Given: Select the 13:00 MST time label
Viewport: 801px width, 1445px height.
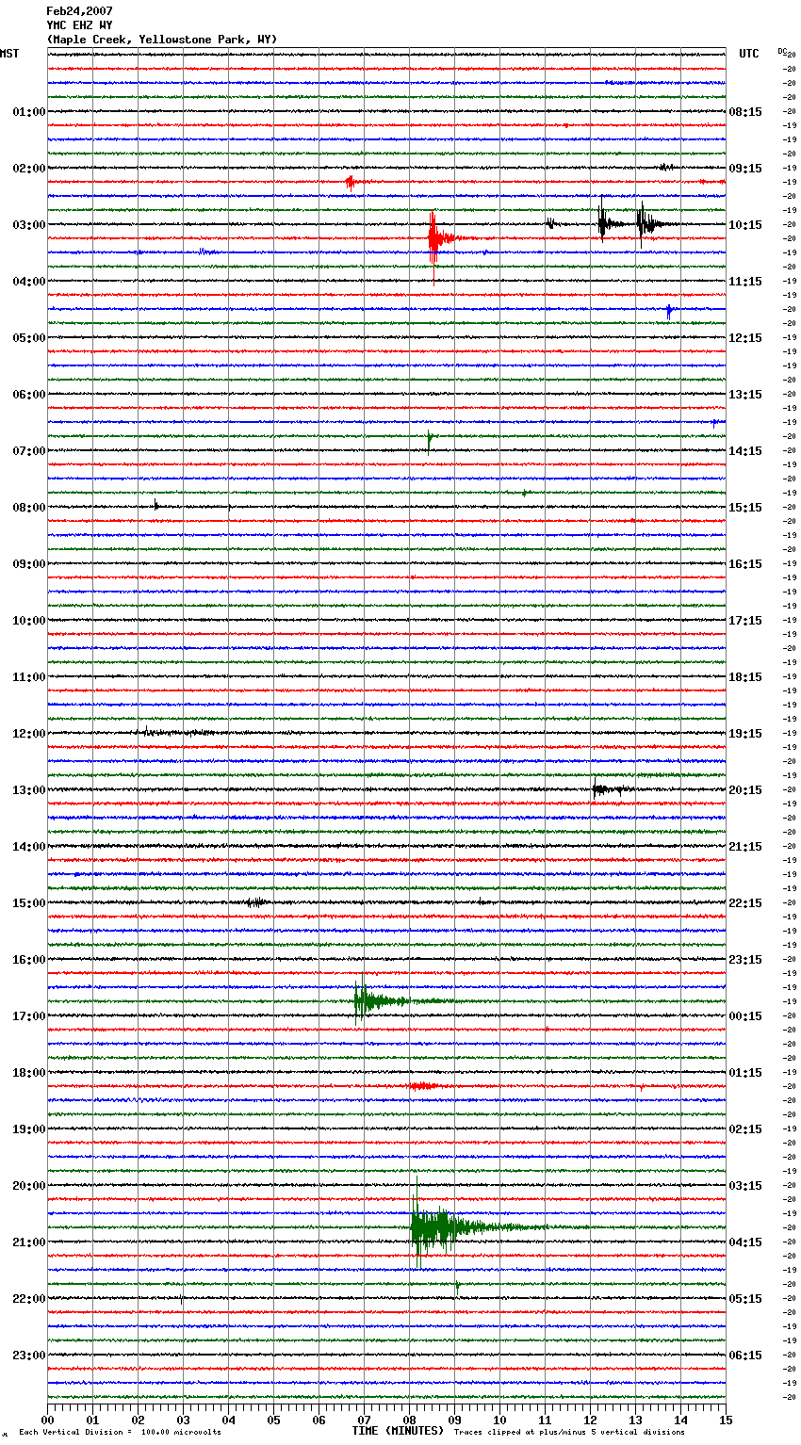Looking at the screenshot, I should click(x=29, y=789).
